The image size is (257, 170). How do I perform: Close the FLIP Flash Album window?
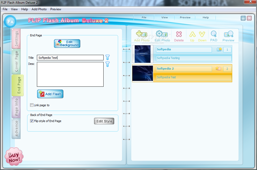250,2
